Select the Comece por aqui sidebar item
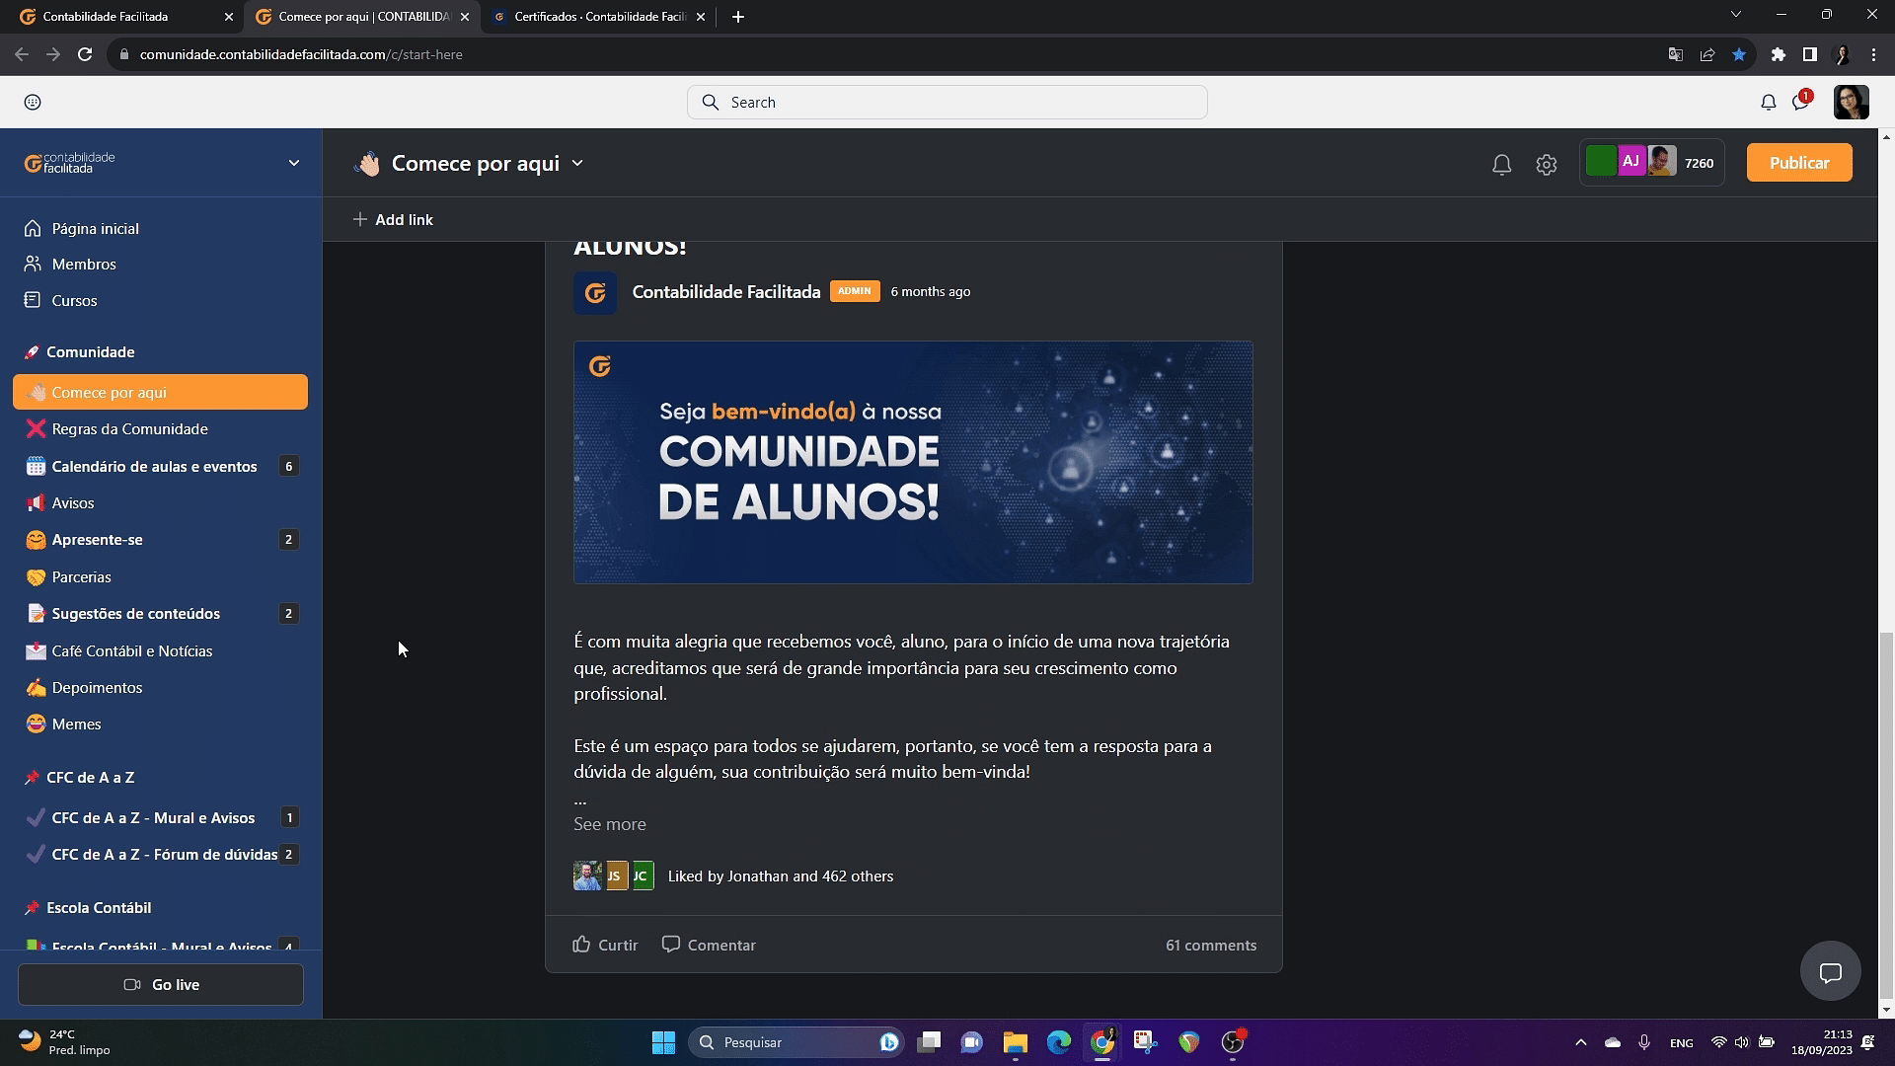Viewport: 1895px width, 1066px height. tap(160, 392)
